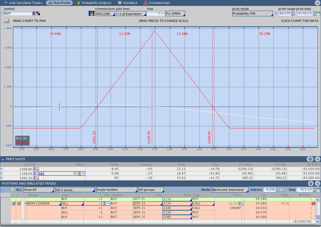Viewport: 321px width, 227px height.
Task: Toggle the IRON CONDOR trade checkbox
Action: (x=14, y=203)
